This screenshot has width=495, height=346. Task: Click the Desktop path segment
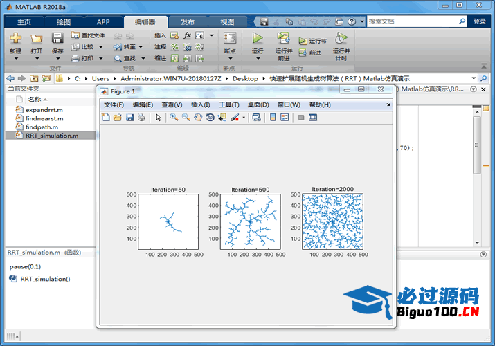(x=245, y=78)
